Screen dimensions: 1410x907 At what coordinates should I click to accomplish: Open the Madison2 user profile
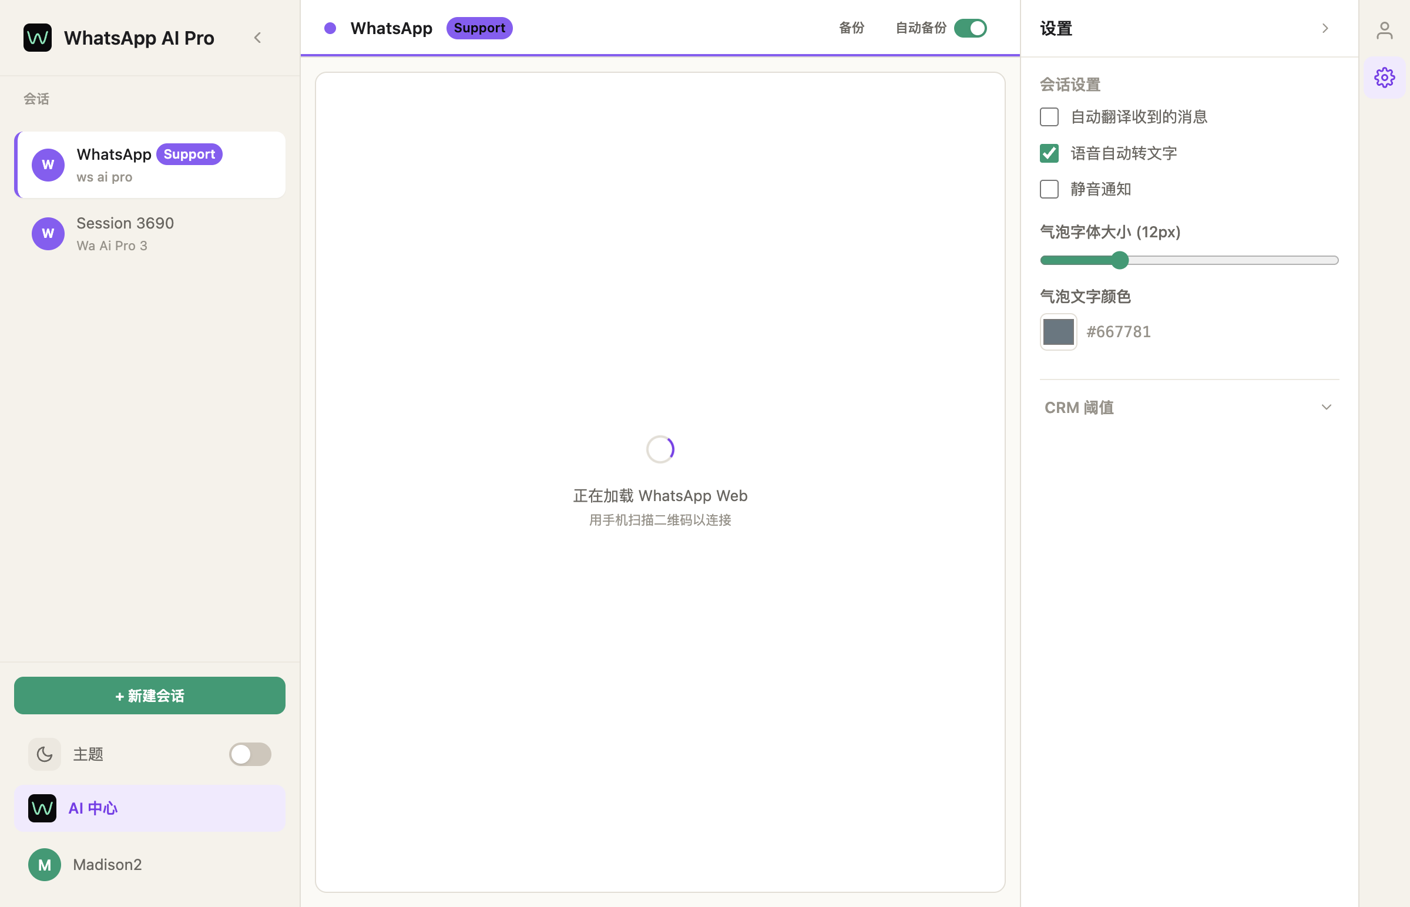pyautogui.click(x=150, y=865)
